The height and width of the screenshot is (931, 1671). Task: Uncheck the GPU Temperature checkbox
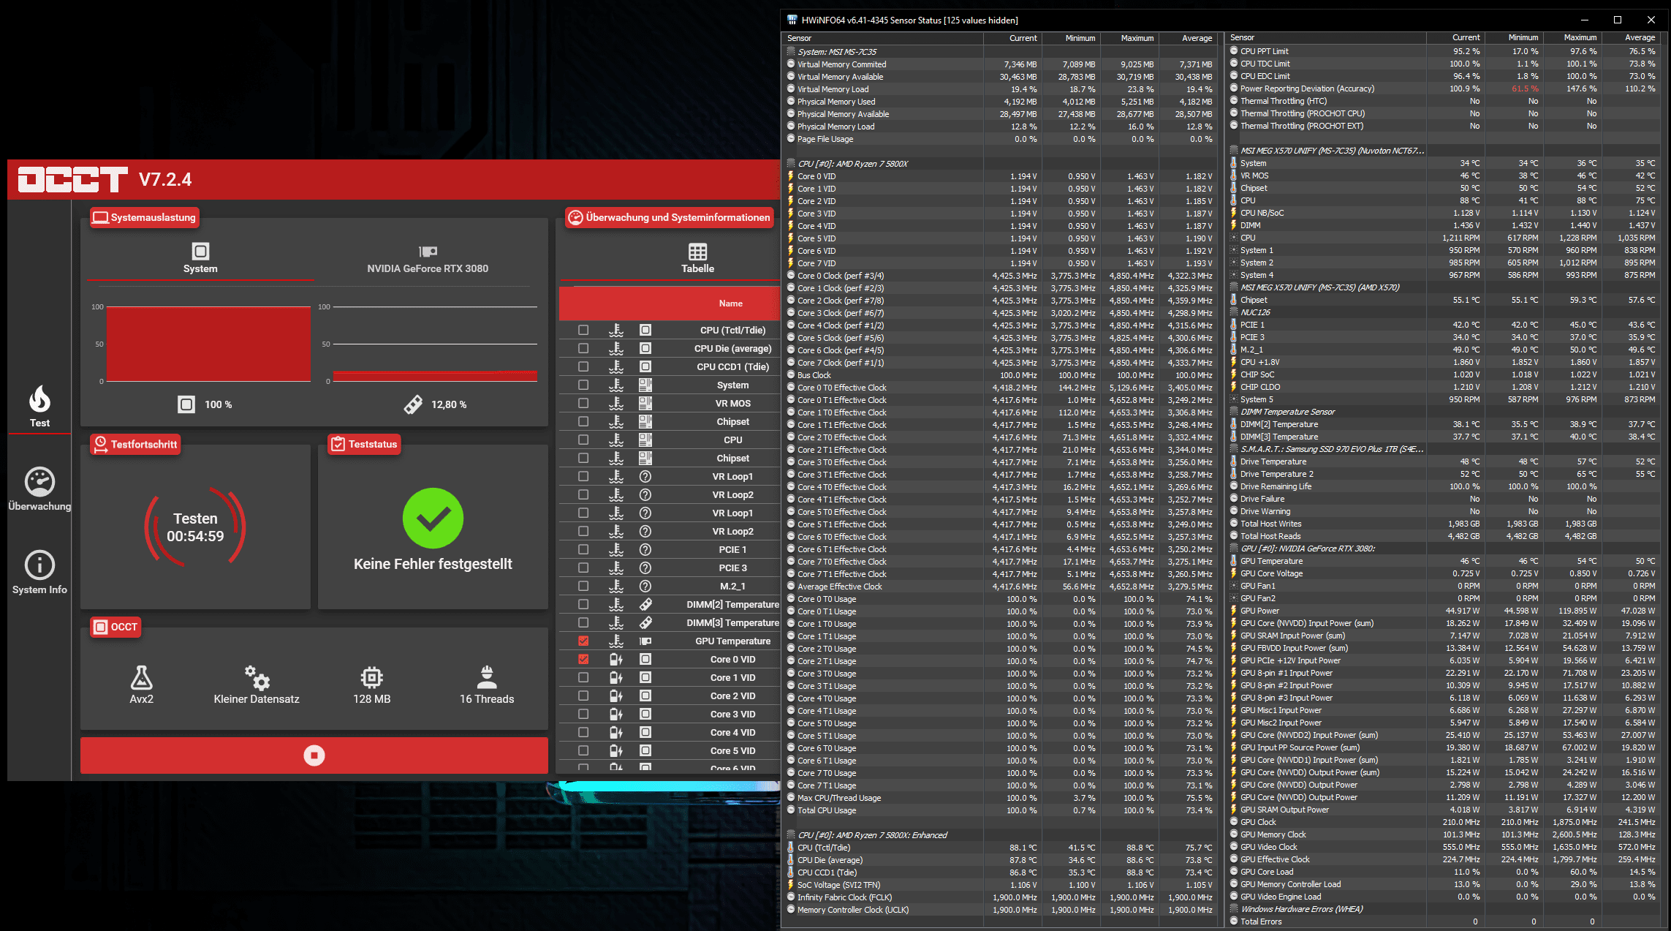583,641
